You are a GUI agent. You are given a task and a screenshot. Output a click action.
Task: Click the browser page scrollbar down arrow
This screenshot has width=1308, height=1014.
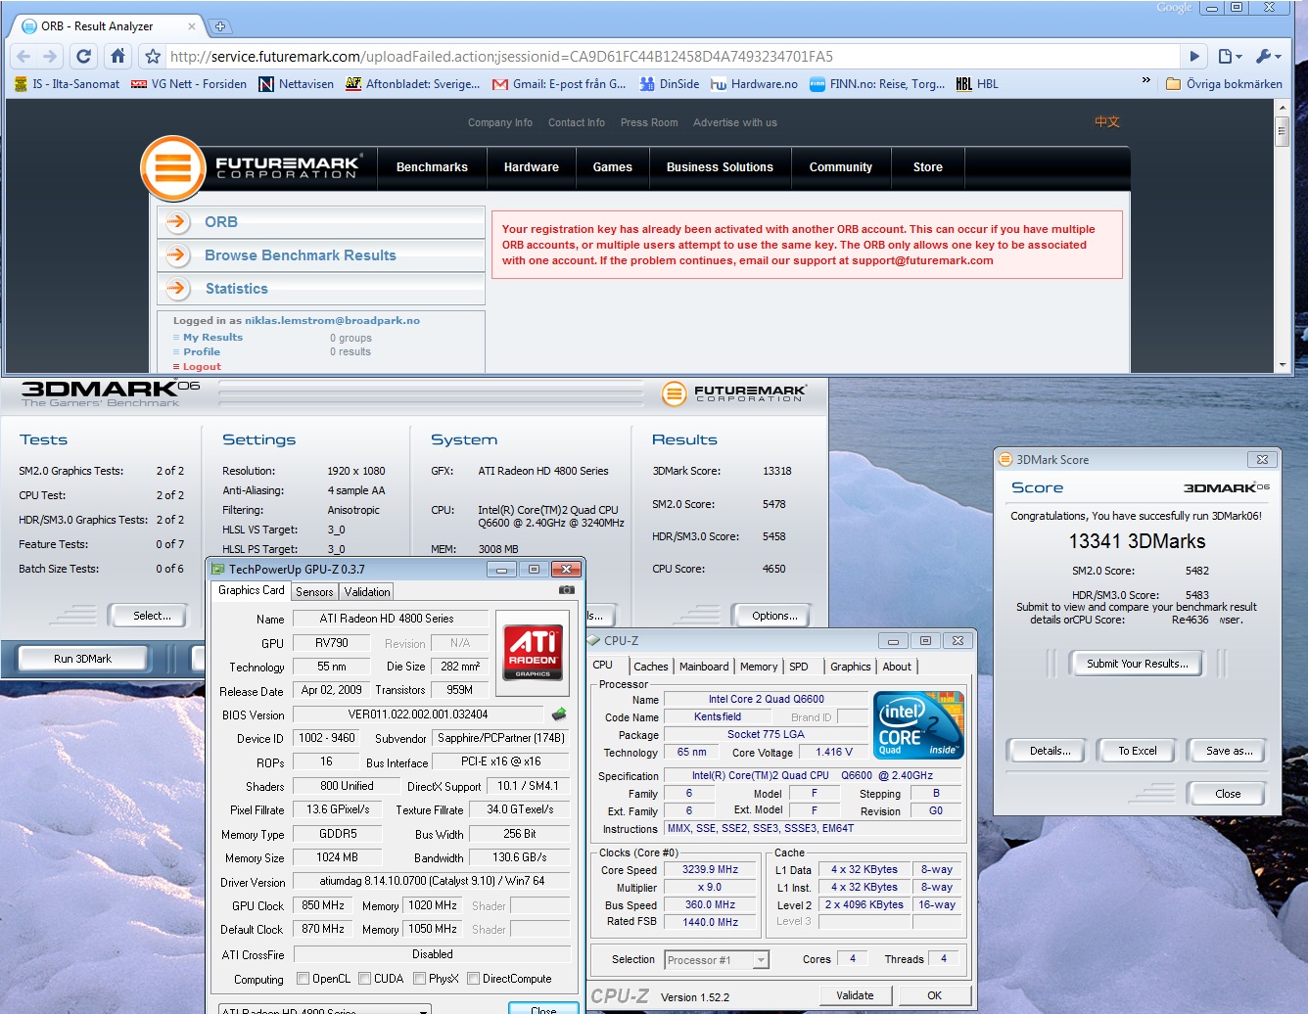(1282, 365)
